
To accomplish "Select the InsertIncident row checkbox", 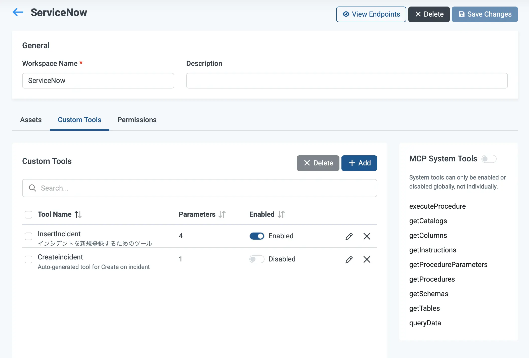I will pos(28,236).
